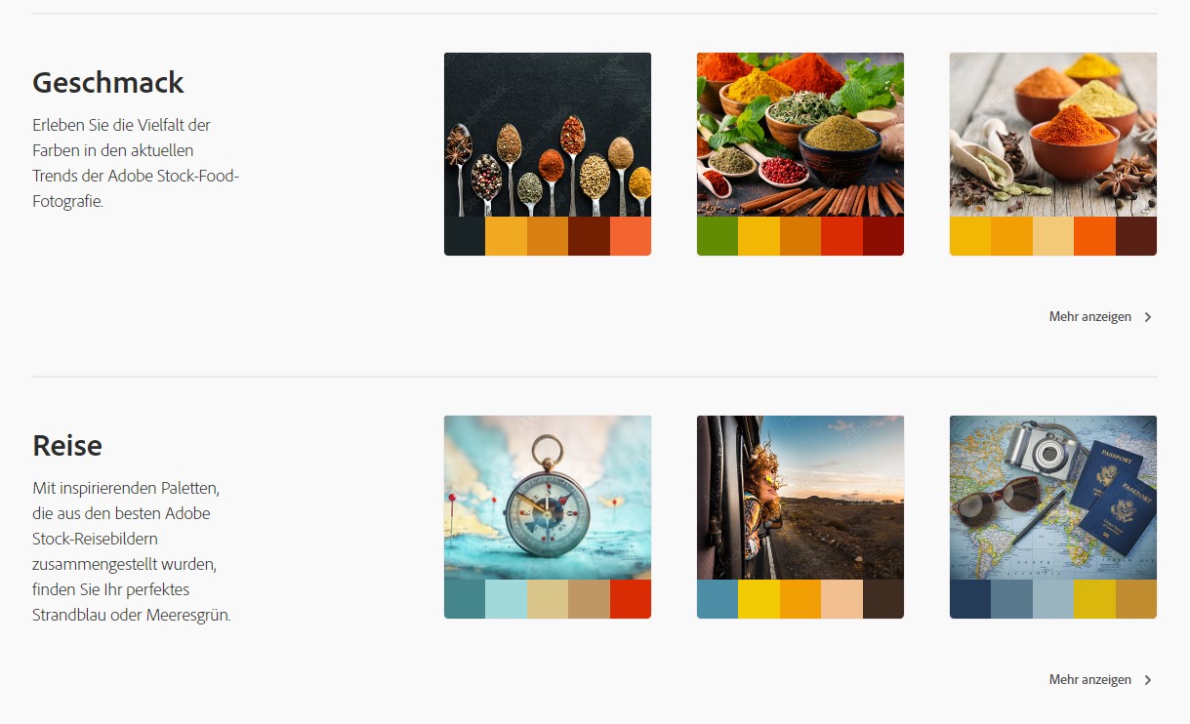
Task: Open Mehr anzeigen link in Geschmack section
Action: pyautogui.click(x=1090, y=317)
